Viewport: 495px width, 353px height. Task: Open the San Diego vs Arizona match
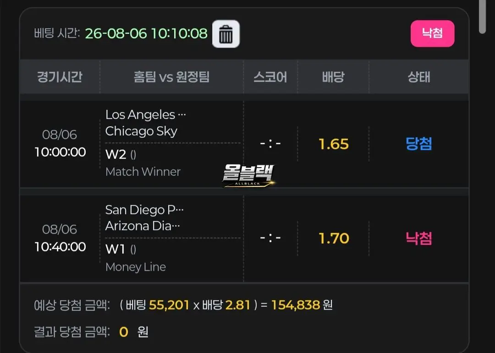144,217
